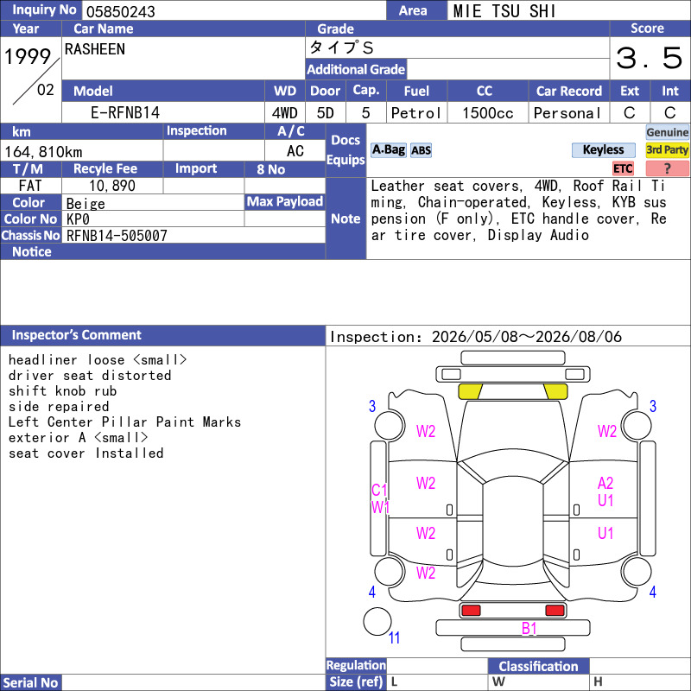Click the left yellow headlight on diagram

[470, 391]
